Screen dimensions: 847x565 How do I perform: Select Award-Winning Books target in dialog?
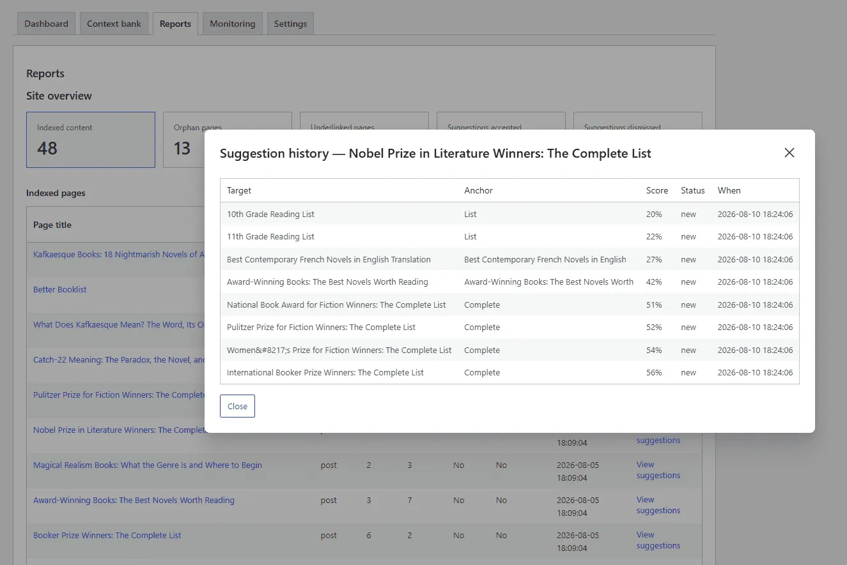point(327,282)
